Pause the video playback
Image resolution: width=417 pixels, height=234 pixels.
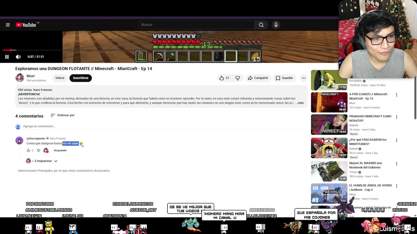[7, 57]
